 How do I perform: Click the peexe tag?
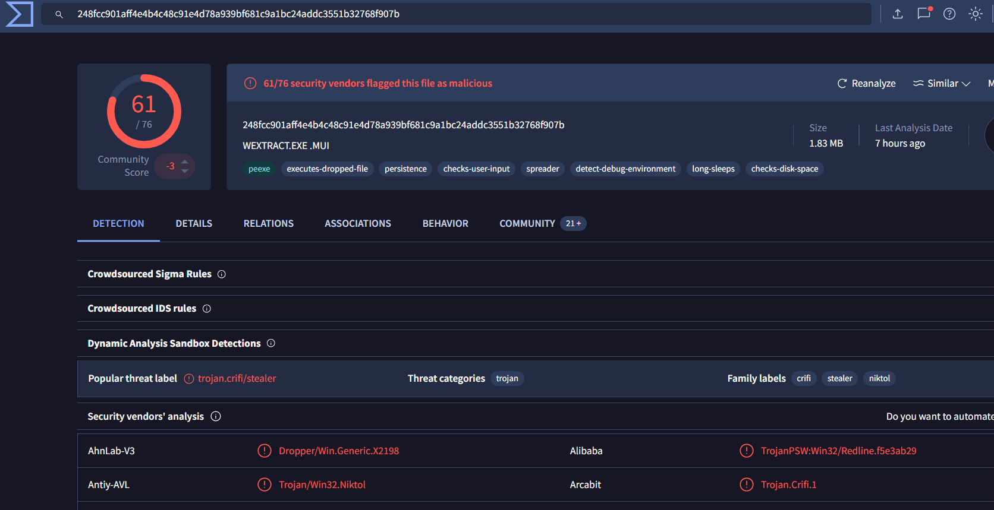(259, 169)
